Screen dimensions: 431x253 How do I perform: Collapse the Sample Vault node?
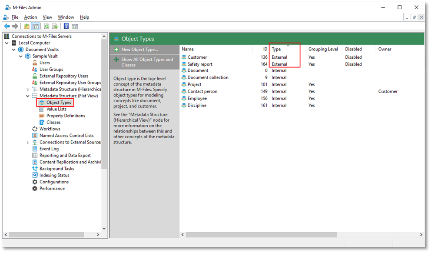[20, 56]
